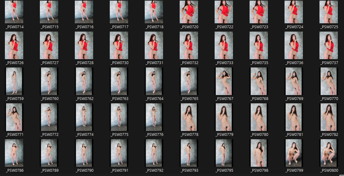The height and width of the screenshot is (176, 344).
Task: Click the _PSW0799 filename label
Action: (294, 170)
